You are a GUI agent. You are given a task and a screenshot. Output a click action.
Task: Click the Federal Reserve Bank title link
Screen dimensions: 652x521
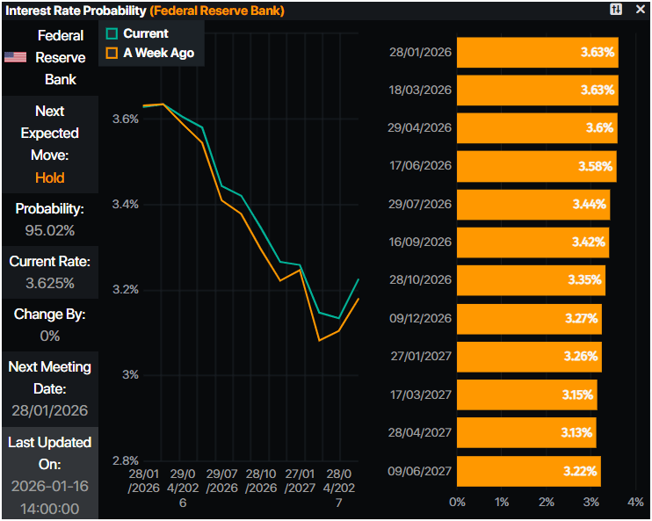pos(216,11)
